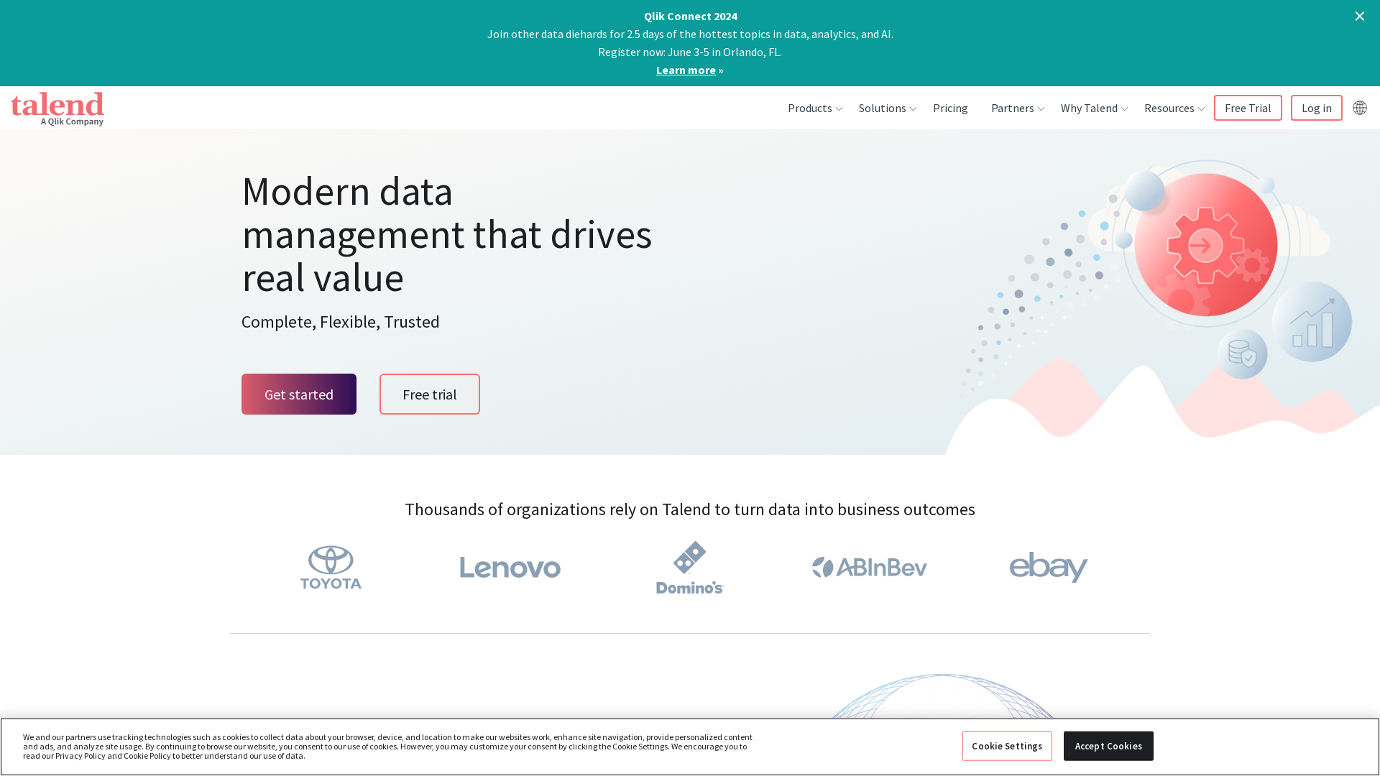
Task: Click Accept Cookies
Action: (x=1108, y=746)
